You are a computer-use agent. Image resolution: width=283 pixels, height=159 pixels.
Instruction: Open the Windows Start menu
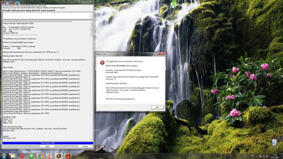(4, 156)
